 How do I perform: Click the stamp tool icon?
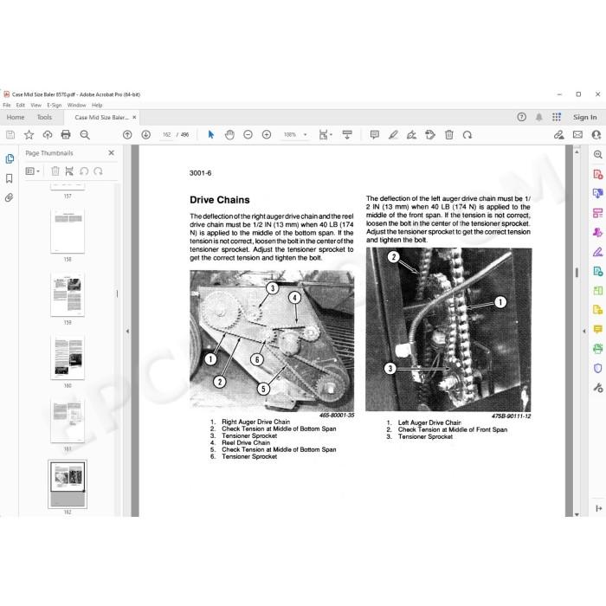point(430,134)
